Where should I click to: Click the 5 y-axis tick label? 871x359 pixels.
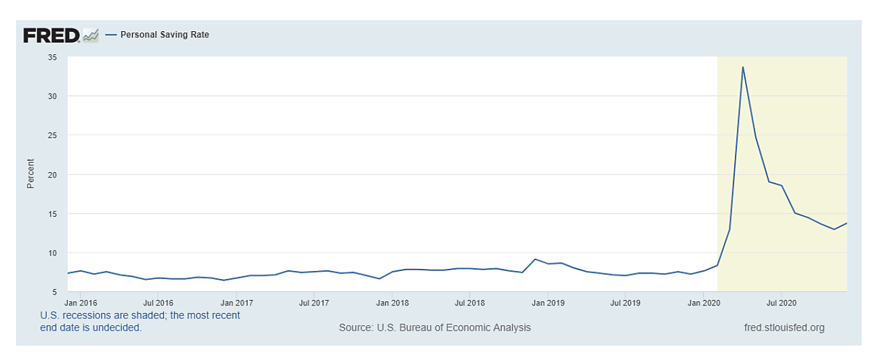pyautogui.click(x=54, y=292)
